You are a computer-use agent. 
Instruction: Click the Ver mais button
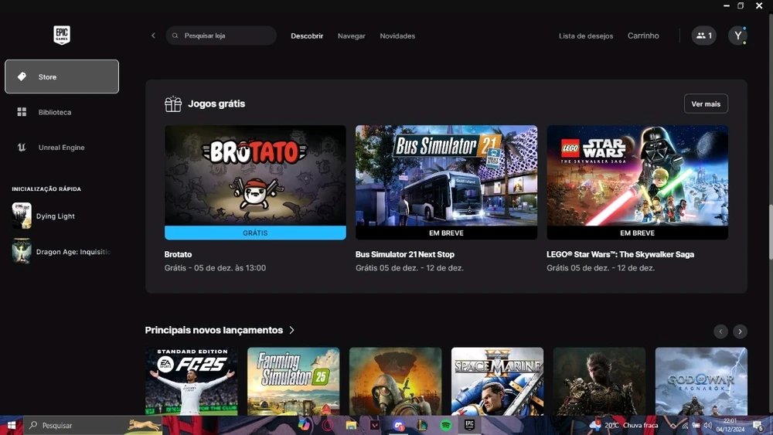[705, 104]
